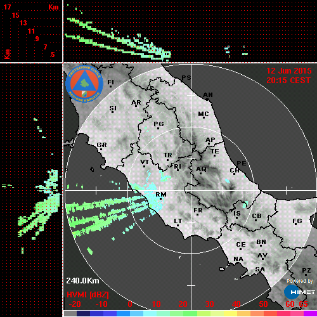Select the VT city label
The image size is (317, 317).
click(145, 162)
